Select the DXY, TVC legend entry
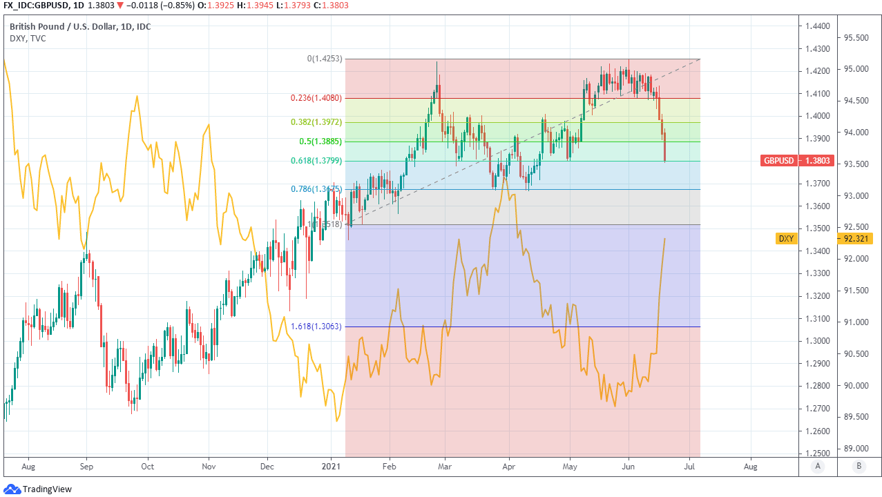 tap(28, 39)
